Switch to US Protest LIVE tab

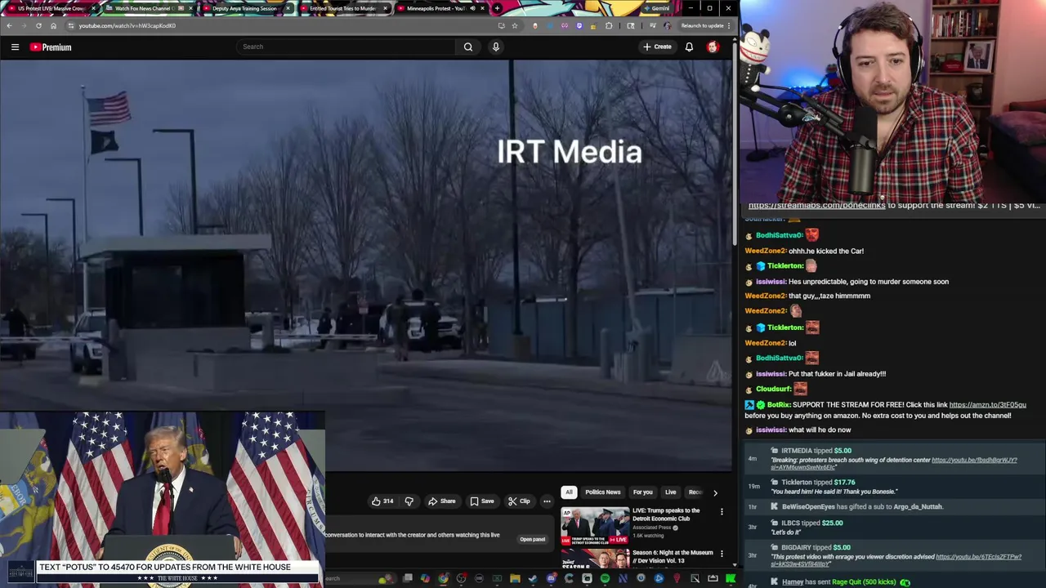[x=51, y=8]
